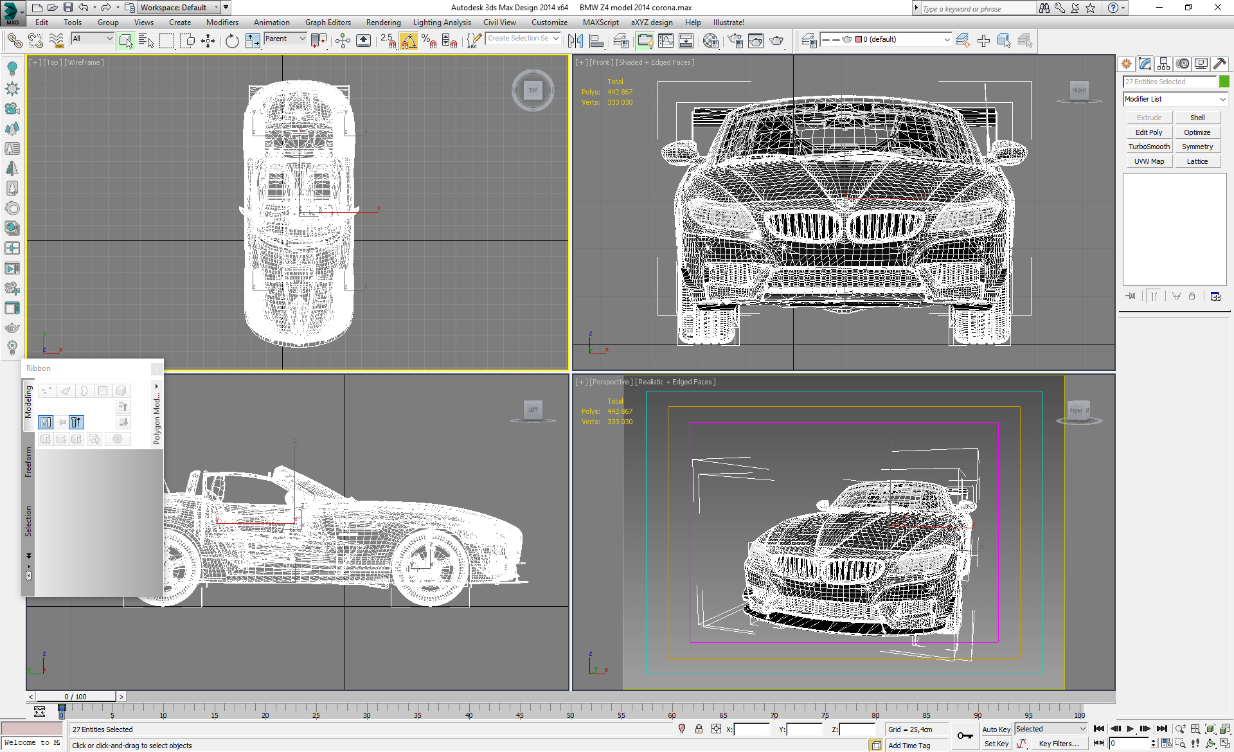Click the Unlink Selection tool
Viewport: 1234px width, 752px height.
click(x=35, y=41)
